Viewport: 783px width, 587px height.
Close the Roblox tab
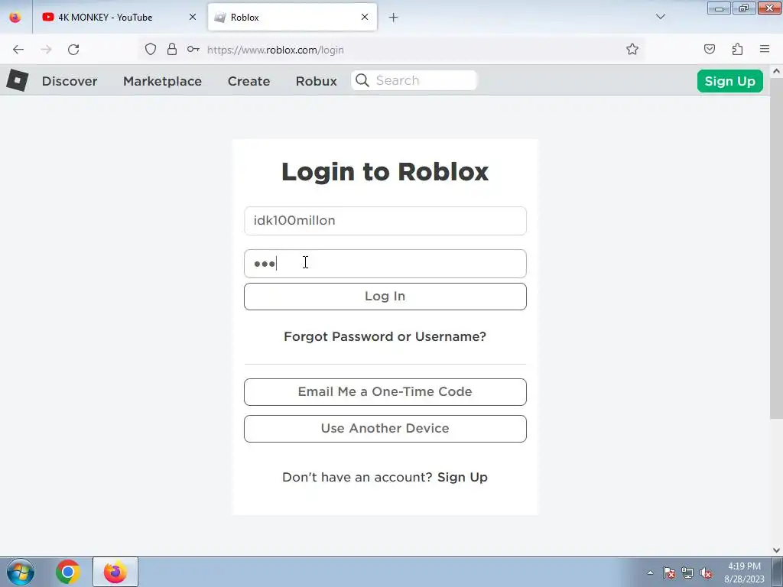point(365,17)
